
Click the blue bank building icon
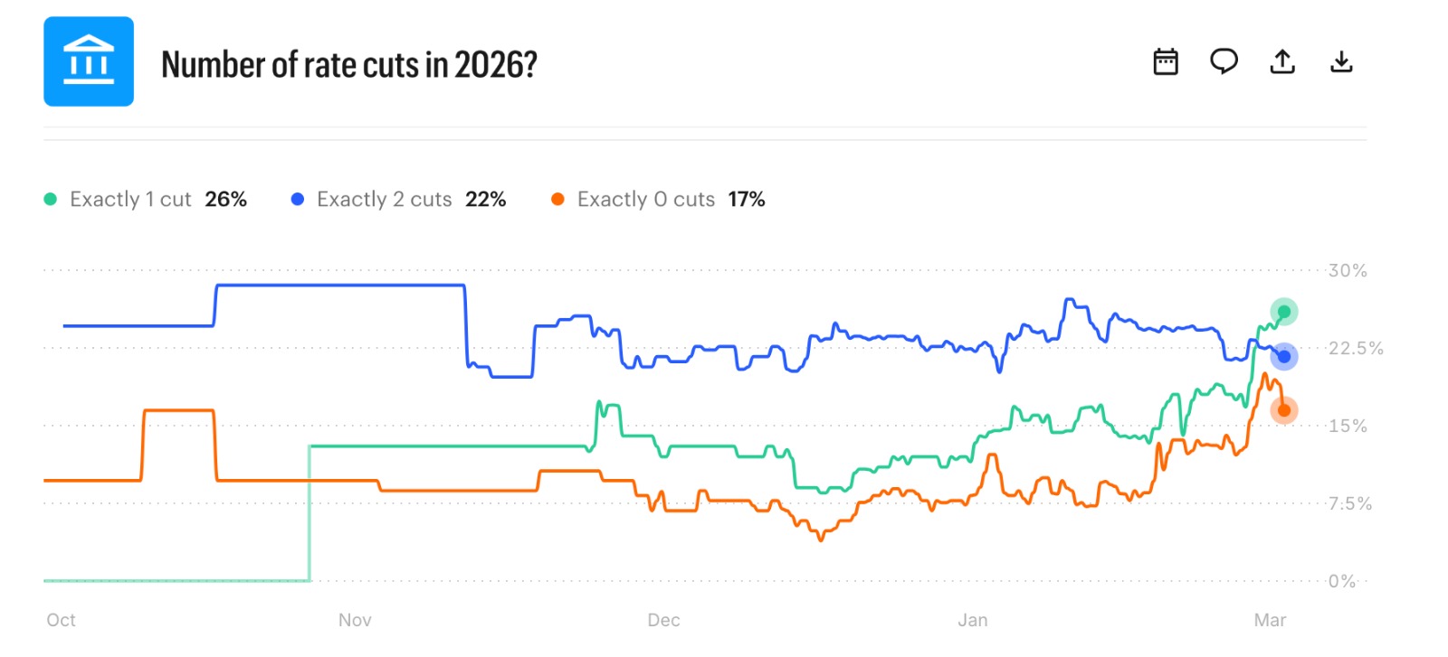point(89,61)
